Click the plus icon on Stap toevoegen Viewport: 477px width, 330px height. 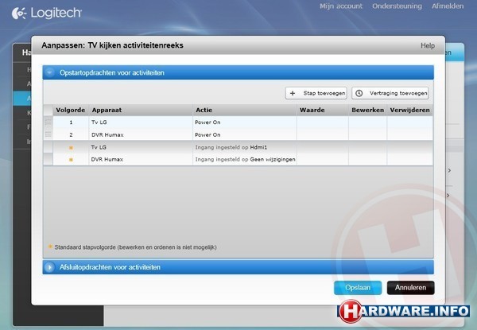293,93
